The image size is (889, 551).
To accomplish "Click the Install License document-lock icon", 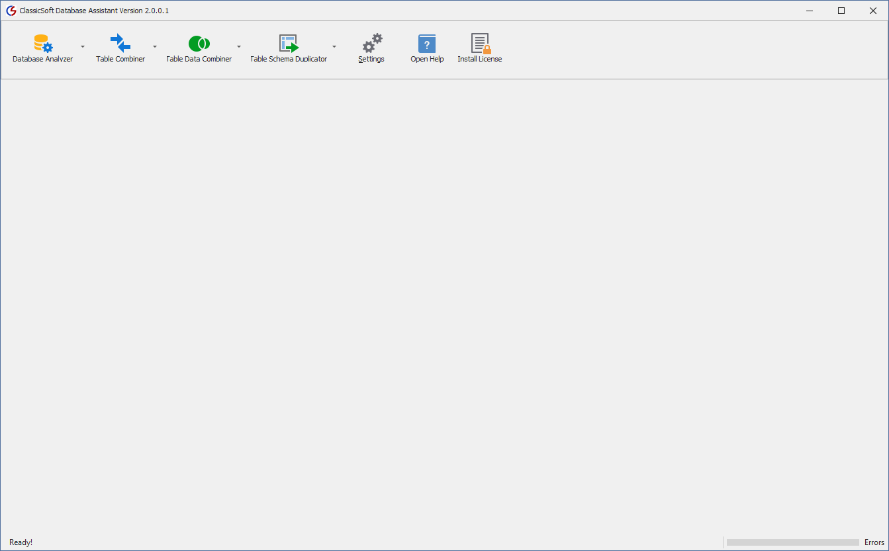I will coord(480,44).
